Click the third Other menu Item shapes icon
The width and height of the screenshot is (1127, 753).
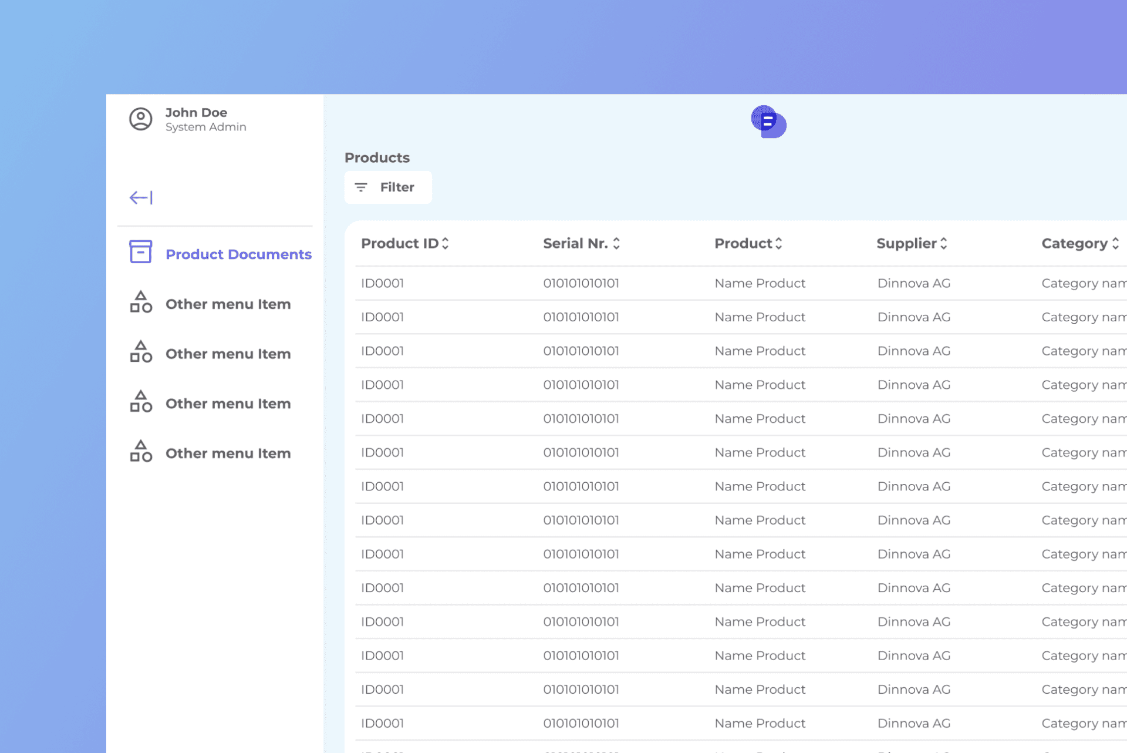coord(140,402)
